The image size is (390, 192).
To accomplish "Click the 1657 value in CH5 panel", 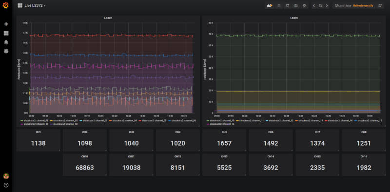I will [x=224, y=143].
